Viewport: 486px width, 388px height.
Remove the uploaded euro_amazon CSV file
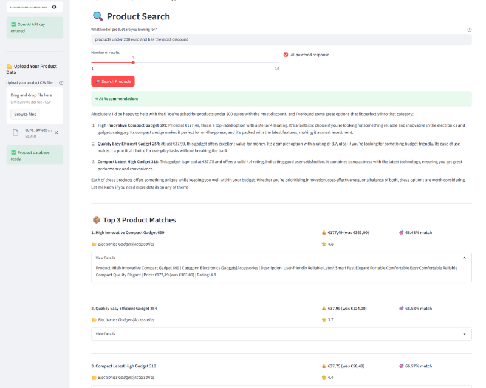click(56, 132)
